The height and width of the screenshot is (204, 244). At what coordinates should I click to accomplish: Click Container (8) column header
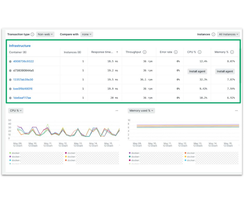[x=18, y=52]
